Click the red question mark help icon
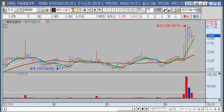The image size is (224, 112). coord(205,3)
